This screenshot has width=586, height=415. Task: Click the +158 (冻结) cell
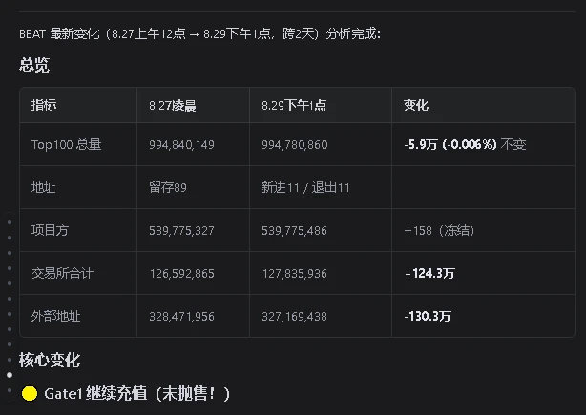point(439,231)
